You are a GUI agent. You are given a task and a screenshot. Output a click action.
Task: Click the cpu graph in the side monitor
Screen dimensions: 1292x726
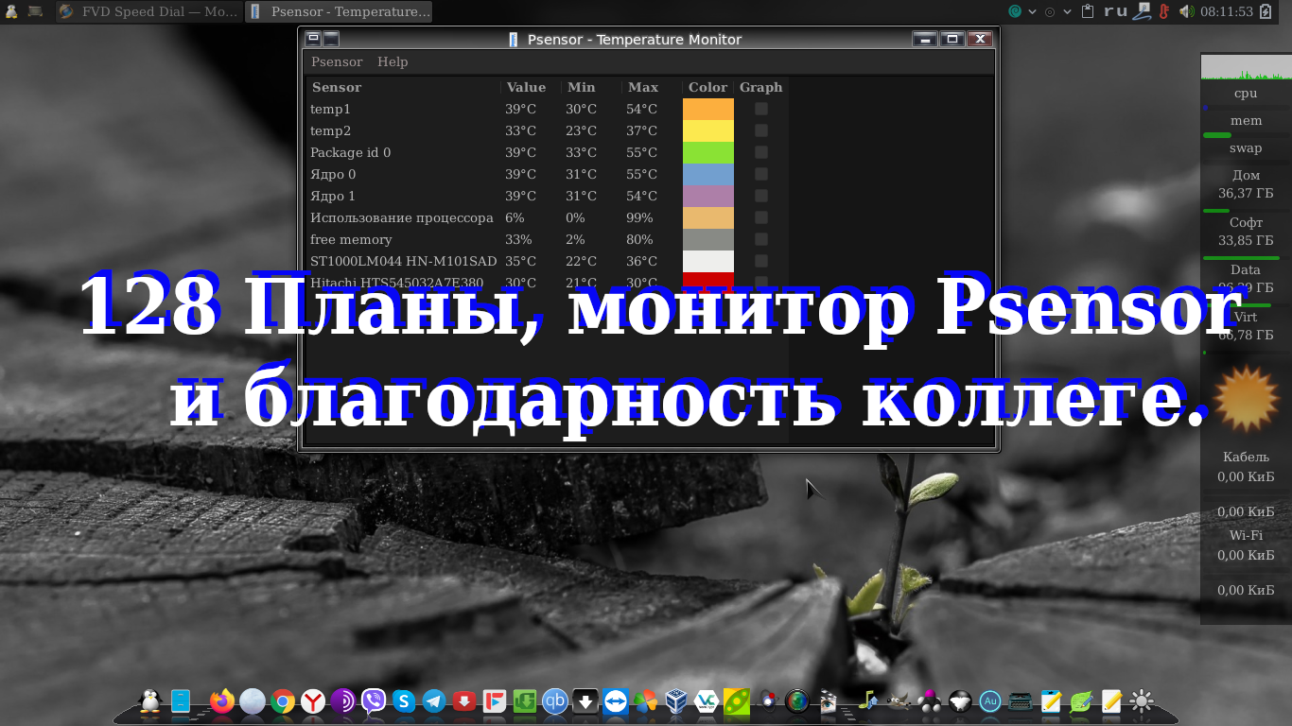pyautogui.click(x=1246, y=67)
